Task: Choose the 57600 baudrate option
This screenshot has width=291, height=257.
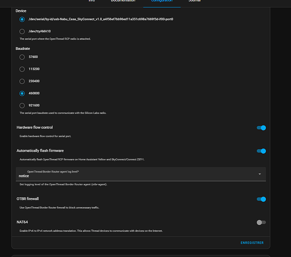Action: coord(22,57)
